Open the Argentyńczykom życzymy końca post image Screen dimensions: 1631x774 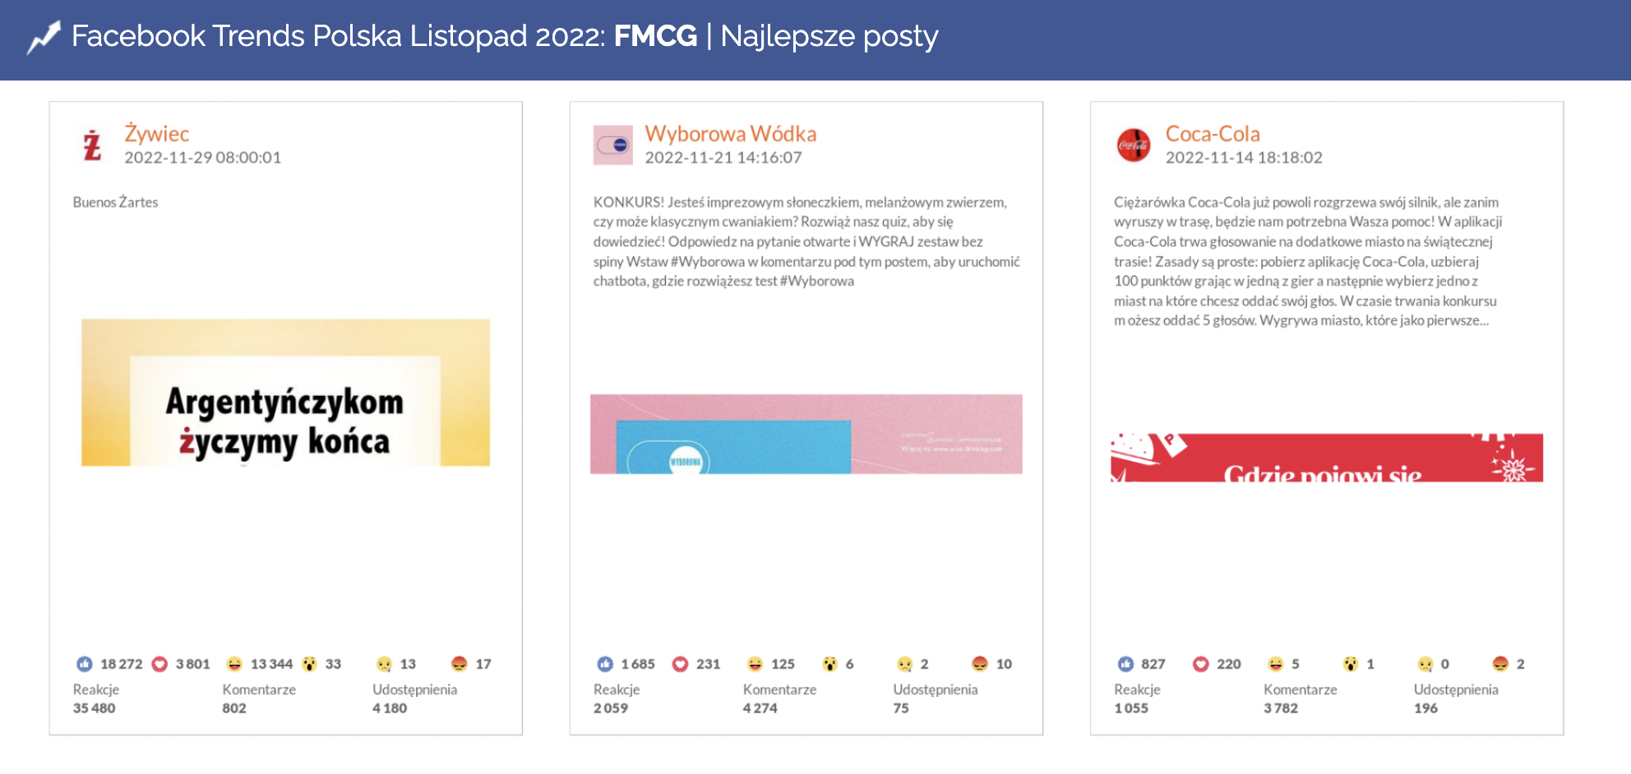click(285, 393)
